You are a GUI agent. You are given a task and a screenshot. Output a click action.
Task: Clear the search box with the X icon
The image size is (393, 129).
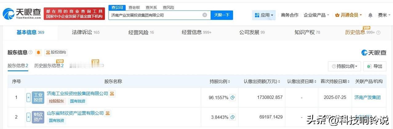205,15
